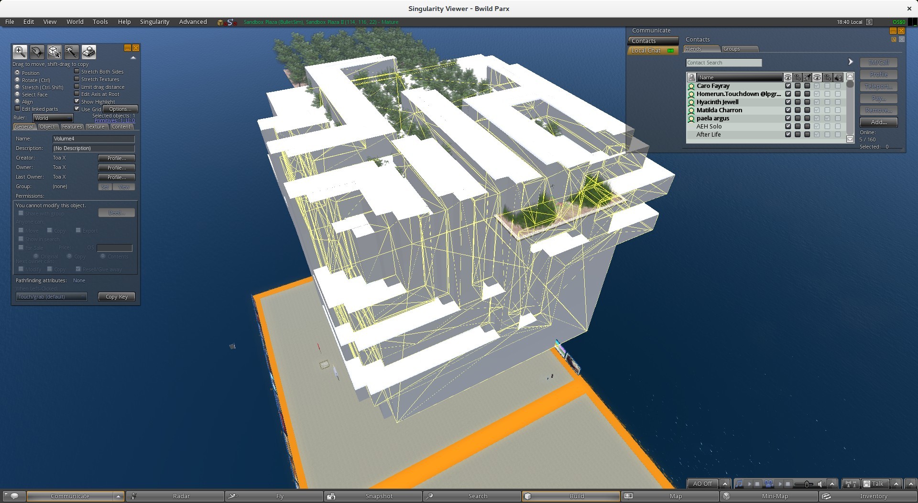Select the Land bulldozer tool
The height and width of the screenshot is (503, 918).
[x=88, y=52]
